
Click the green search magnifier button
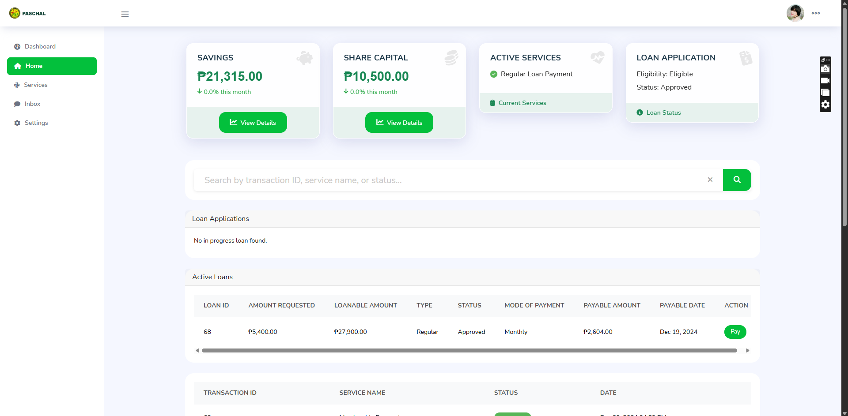pos(737,180)
